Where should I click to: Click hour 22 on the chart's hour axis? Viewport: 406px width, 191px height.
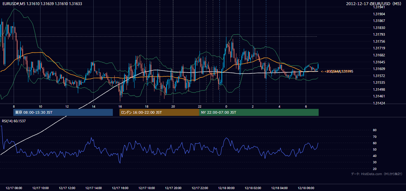click(x=200, y=106)
